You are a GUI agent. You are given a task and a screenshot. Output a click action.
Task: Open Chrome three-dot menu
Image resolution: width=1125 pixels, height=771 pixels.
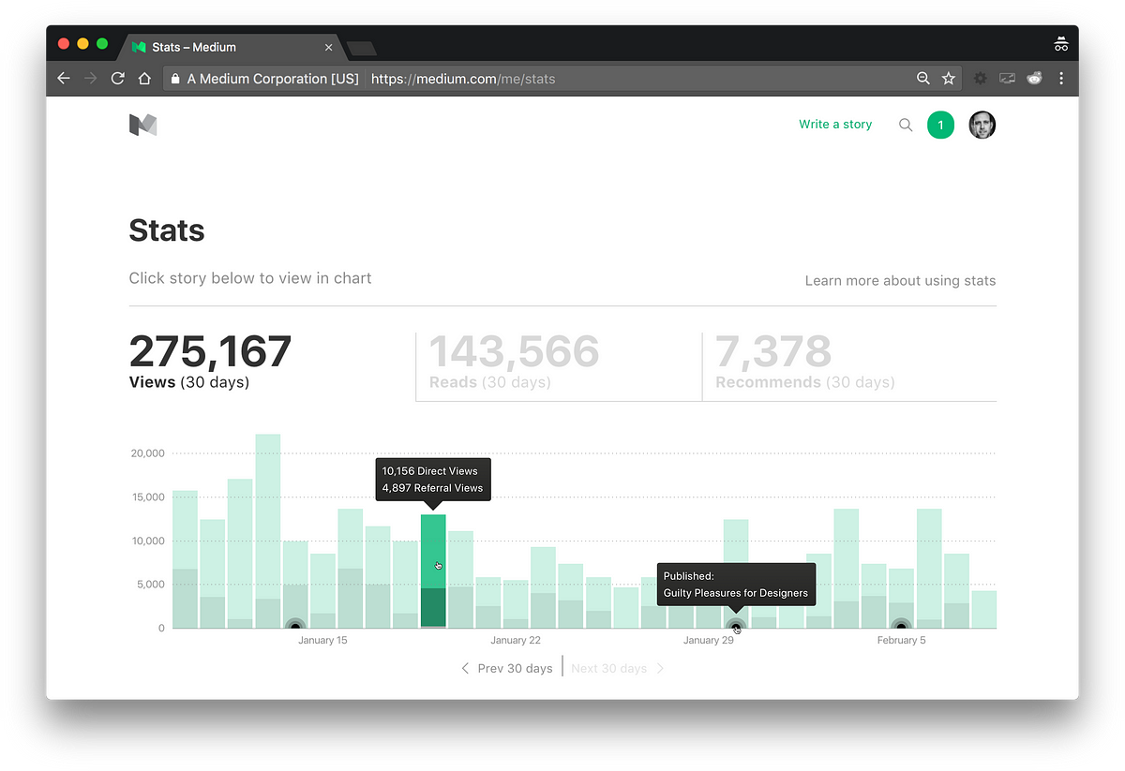(x=1061, y=79)
